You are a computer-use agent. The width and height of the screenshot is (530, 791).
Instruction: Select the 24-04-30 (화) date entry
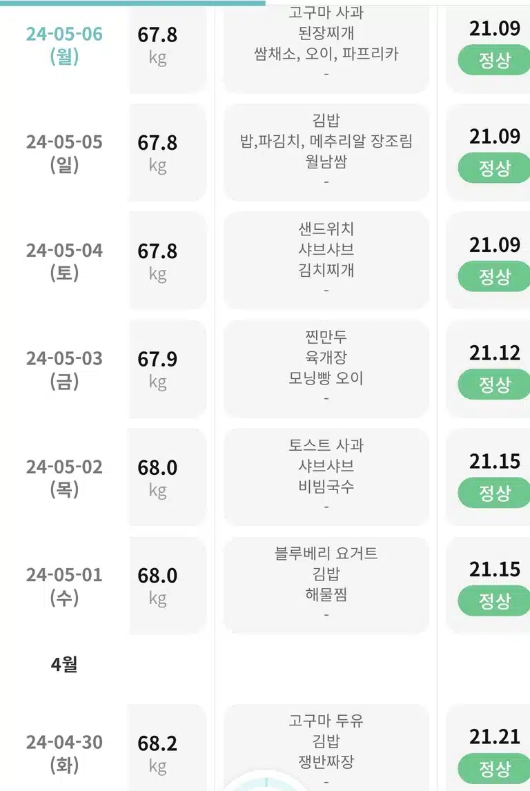point(64,753)
